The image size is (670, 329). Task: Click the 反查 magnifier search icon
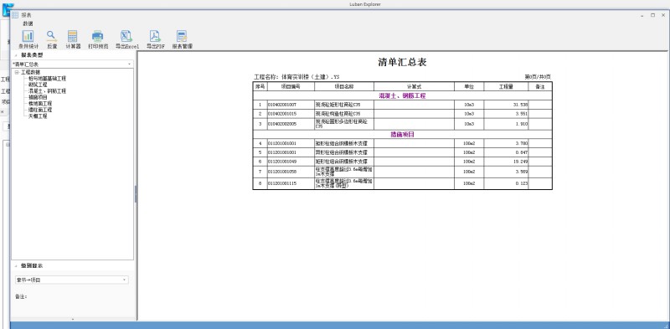[52, 39]
